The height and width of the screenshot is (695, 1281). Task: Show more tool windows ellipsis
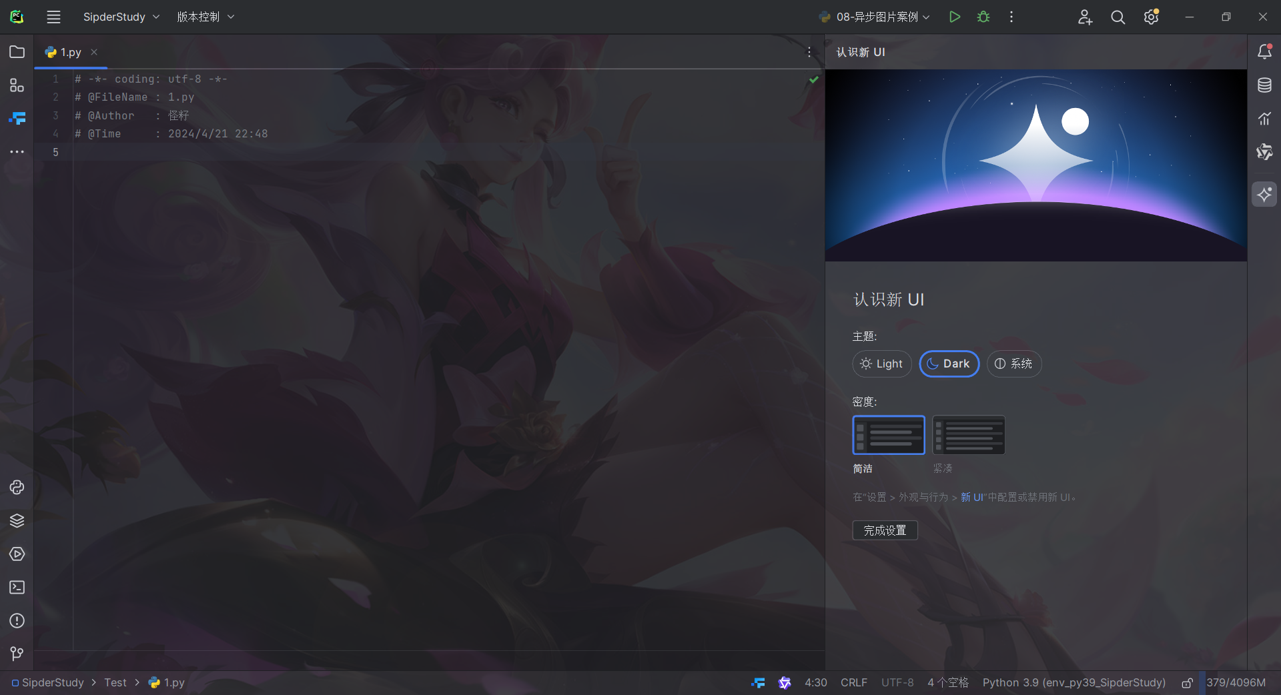click(x=17, y=152)
